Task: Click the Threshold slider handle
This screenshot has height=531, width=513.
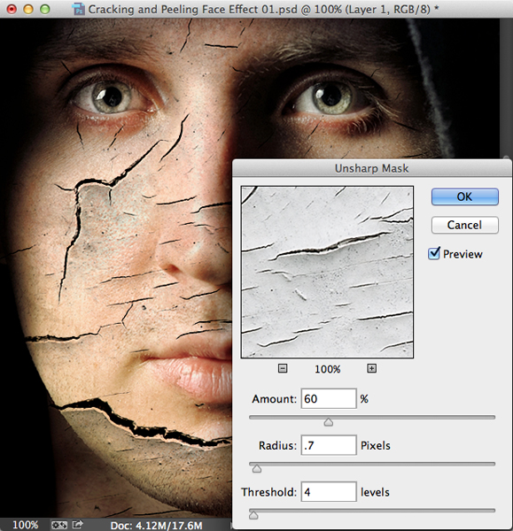Action: click(253, 515)
